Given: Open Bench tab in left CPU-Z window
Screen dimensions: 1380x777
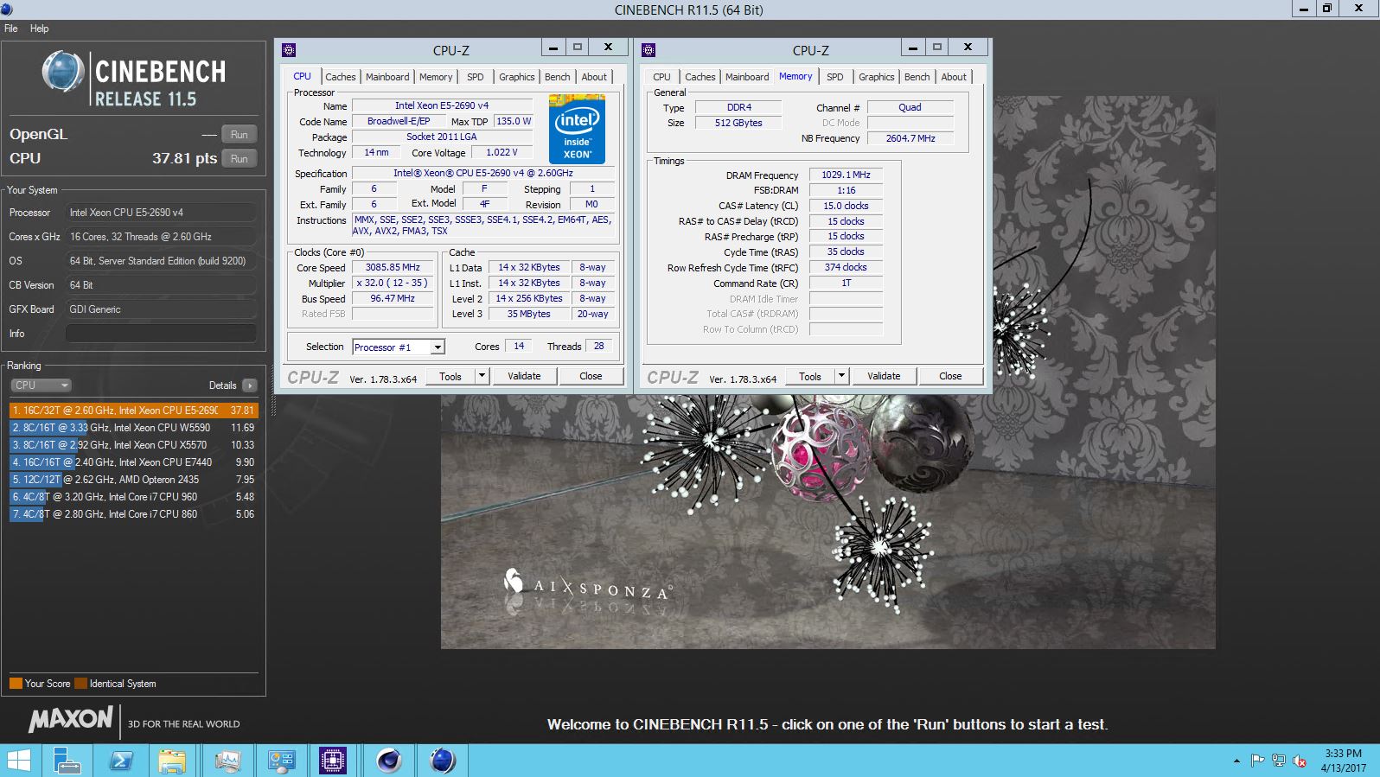Looking at the screenshot, I should pyautogui.click(x=558, y=77).
